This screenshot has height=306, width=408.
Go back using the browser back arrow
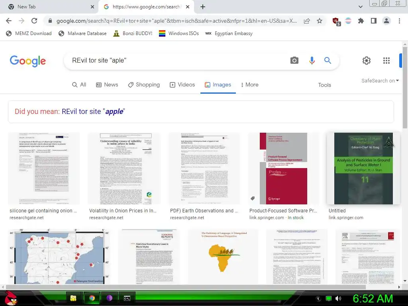(x=9, y=21)
